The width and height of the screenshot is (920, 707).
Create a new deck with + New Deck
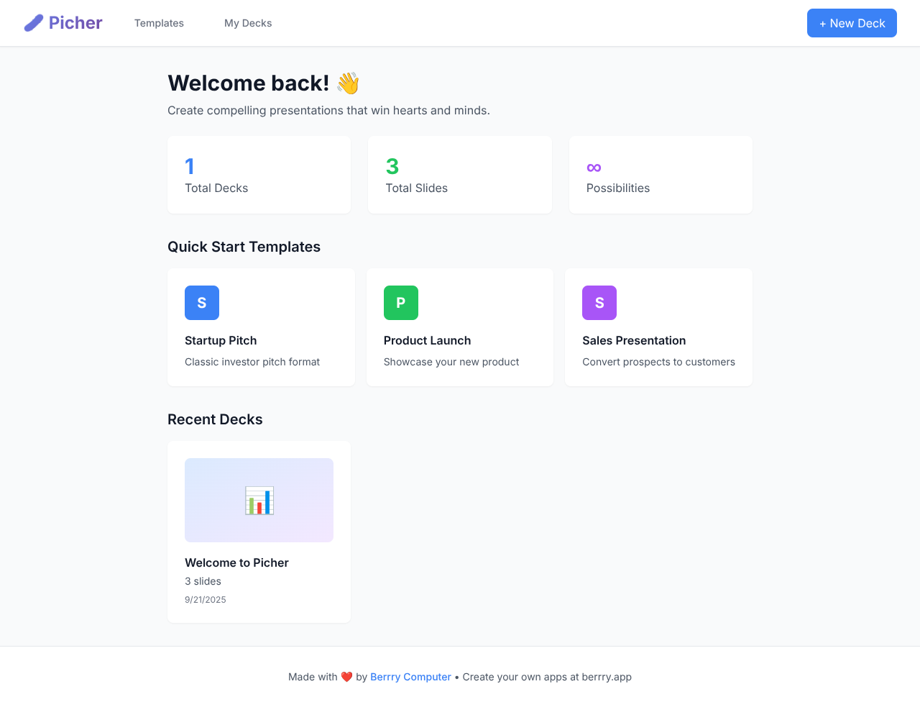coord(852,23)
